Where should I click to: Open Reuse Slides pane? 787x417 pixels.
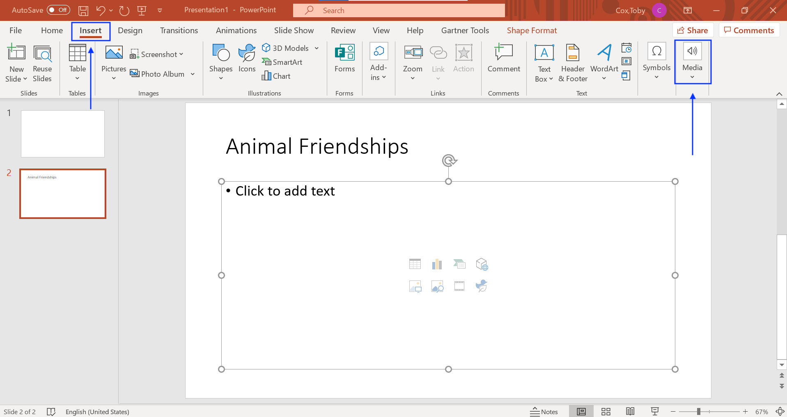pos(42,64)
